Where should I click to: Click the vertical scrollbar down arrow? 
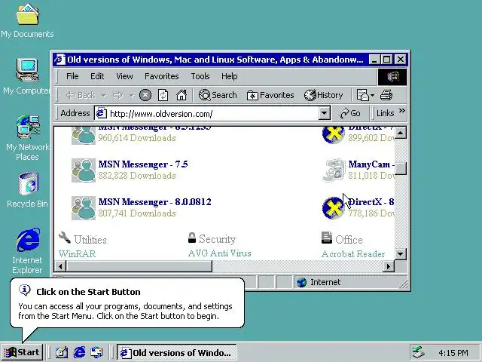coord(401,254)
